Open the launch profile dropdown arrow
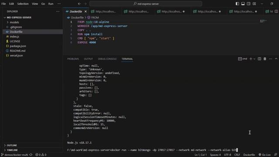The image size is (279, 157). (x=254, y=59)
